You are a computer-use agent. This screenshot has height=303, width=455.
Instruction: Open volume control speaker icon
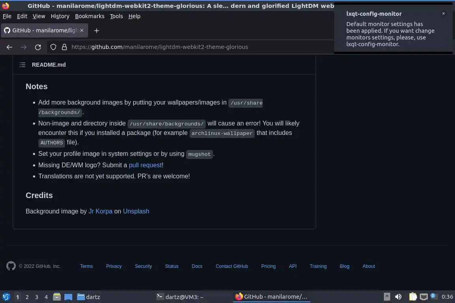click(398, 297)
